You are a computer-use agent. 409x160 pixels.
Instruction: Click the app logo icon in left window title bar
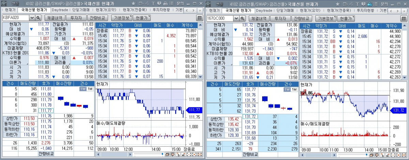tap(4, 3)
